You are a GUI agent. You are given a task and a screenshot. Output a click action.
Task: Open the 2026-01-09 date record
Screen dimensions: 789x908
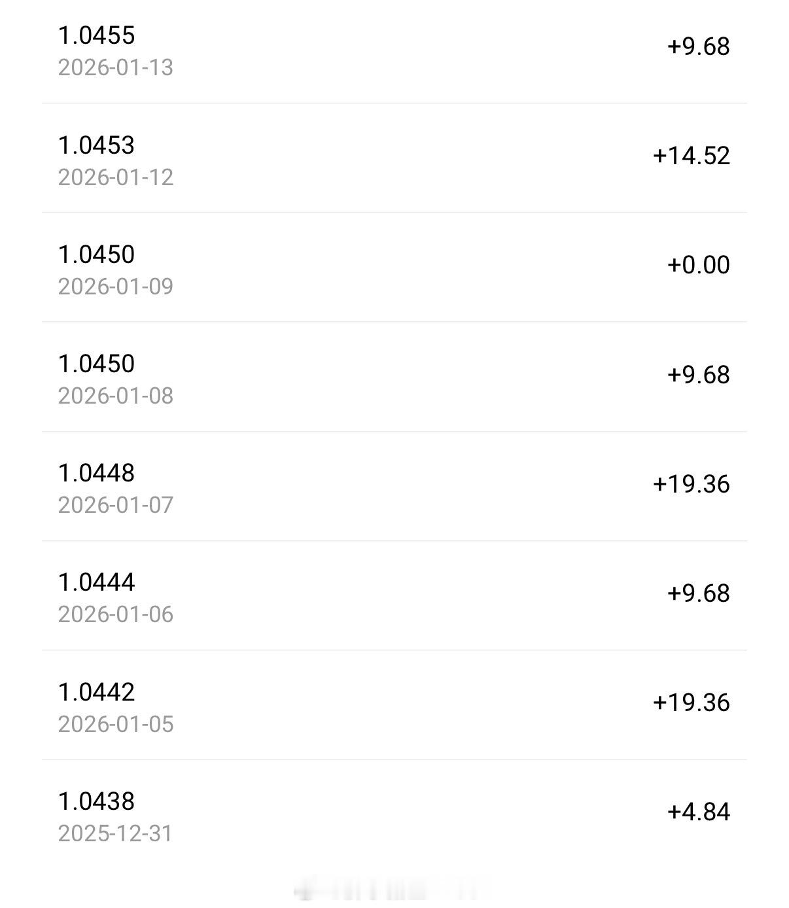(x=116, y=287)
